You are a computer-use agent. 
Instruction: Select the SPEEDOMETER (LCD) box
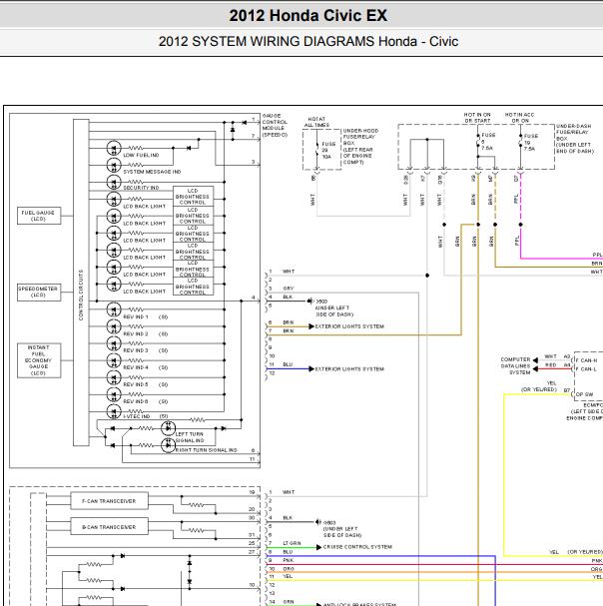pos(39,292)
